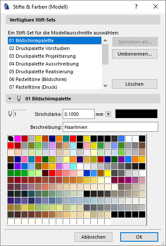This screenshot has height=246, width=166.
Task: Click the Löschen button
Action: click(134, 84)
